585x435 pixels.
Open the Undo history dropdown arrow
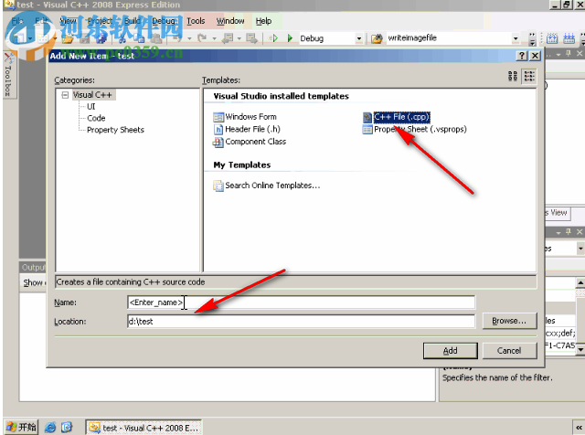pyautogui.click(x=189, y=38)
